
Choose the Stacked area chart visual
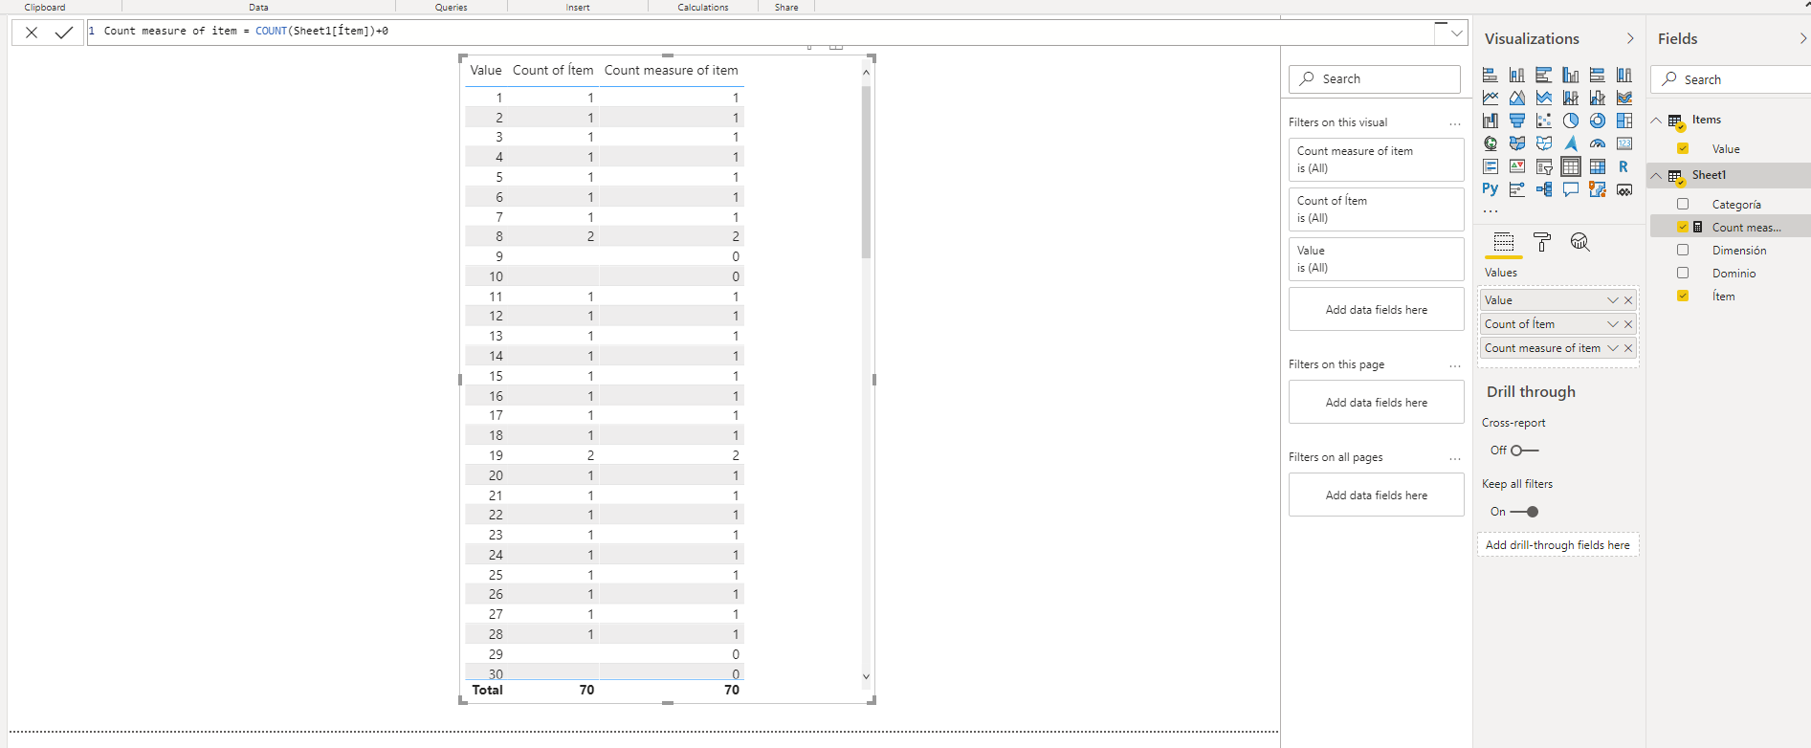click(1544, 98)
